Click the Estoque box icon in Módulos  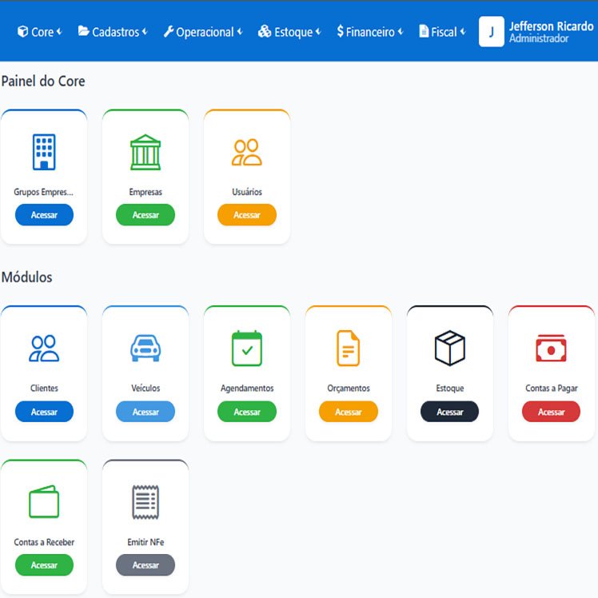tap(450, 348)
